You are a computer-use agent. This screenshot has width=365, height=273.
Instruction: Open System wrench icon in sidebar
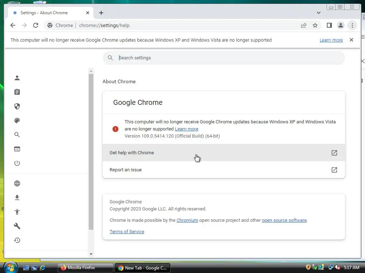point(17,226)
